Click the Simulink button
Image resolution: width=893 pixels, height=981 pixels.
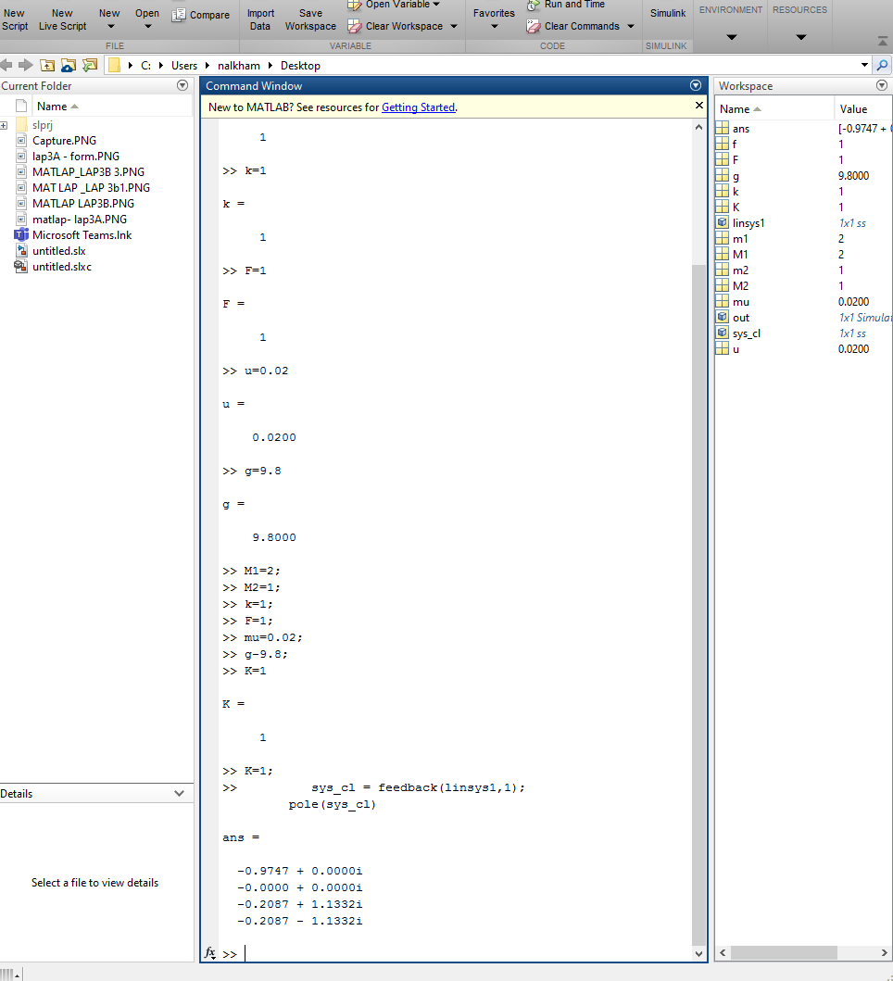pos(668,13)
